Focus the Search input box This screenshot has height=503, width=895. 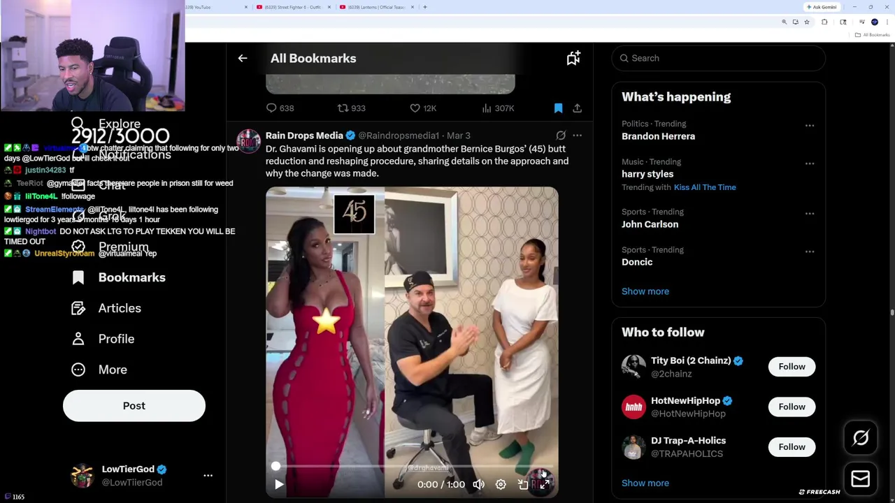click(x=719, y=58)
